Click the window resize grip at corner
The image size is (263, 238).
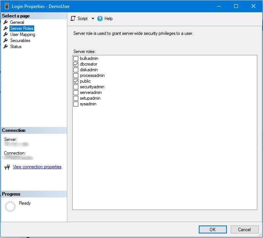coord(260,235)
